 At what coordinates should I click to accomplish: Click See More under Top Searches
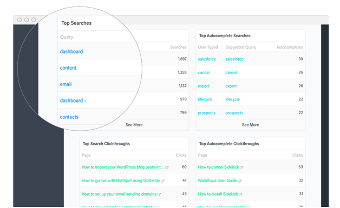pos(134,125)
